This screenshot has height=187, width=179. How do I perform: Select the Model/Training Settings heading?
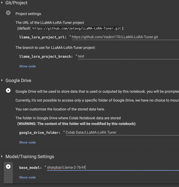point(30,157)
